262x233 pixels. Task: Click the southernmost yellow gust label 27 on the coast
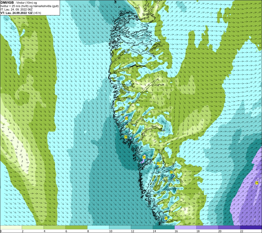166,218
